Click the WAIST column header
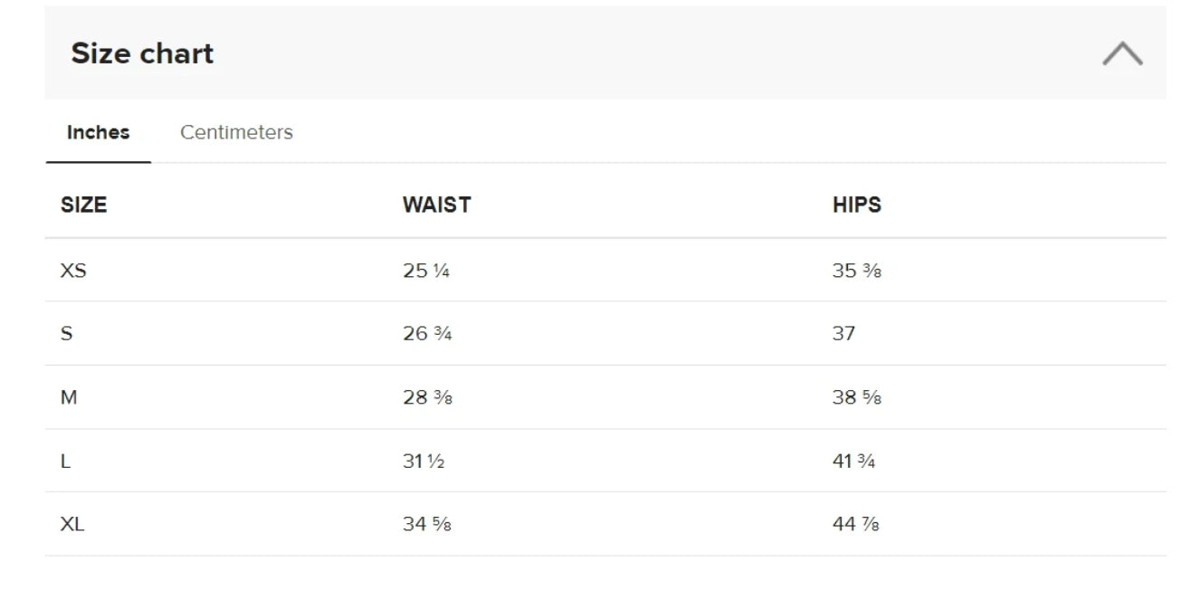The image size is (1181, 591). pos(436,205)
